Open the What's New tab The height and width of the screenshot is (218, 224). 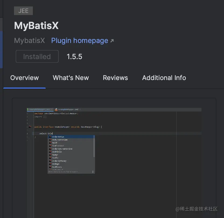(71, 78)
